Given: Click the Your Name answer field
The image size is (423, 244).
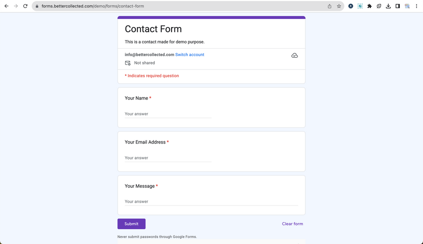Looking at the screenshot, I should click(x=167, y=114).
